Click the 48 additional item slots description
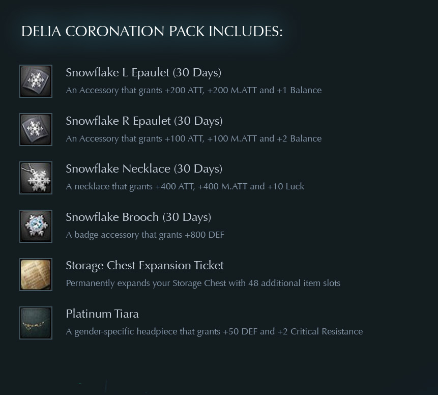Screen dimensions: 438x395 (203, 283)
